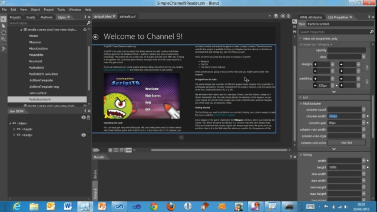This screenshot has height=212, width=377.
Task: Toggle visibility of head node
Action: point(18,129)
